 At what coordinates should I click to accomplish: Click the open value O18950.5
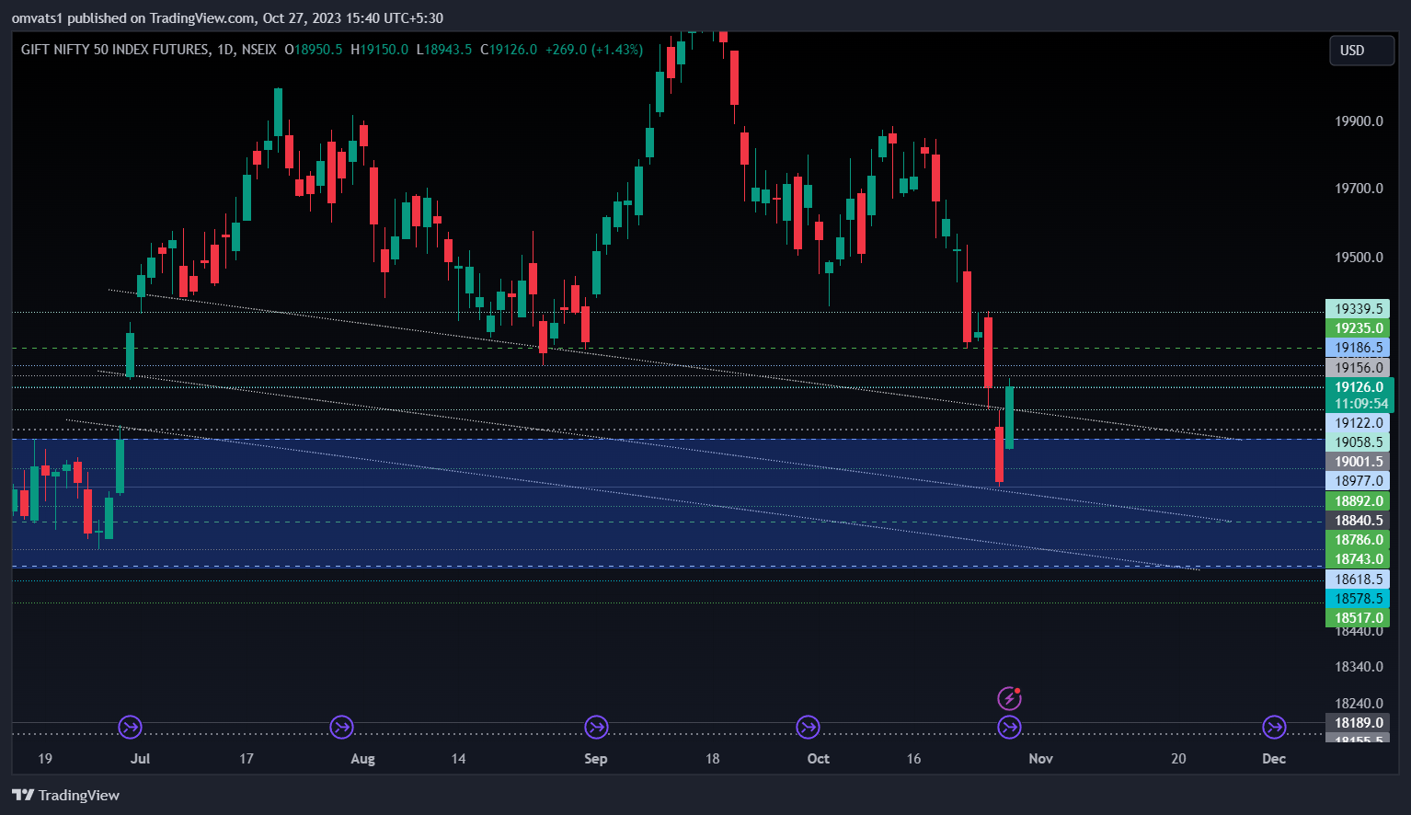[x=314, y=50]
